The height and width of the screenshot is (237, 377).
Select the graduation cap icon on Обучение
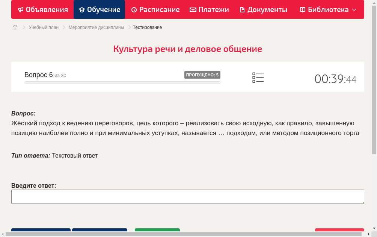[x=81, y=9]
